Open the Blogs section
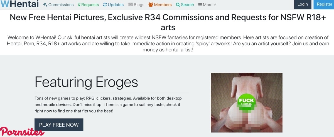The height and width of the screenshot is (137, 334). point(139,5)
